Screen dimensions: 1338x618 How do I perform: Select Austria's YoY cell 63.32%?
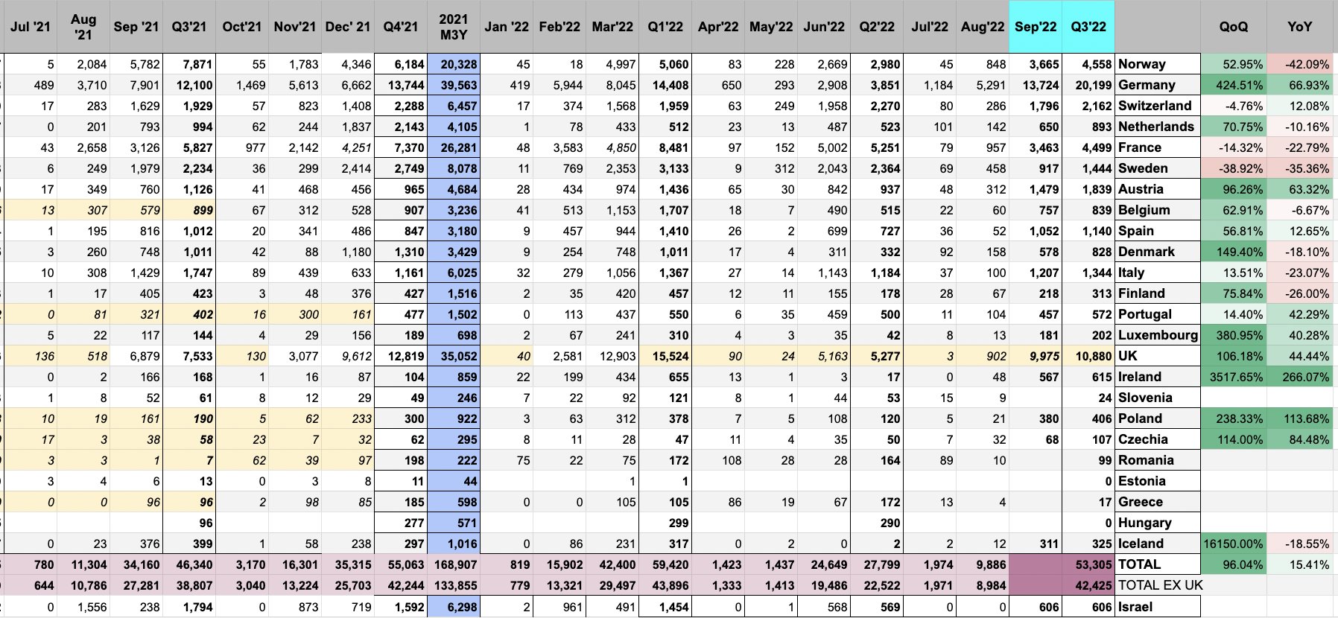click(x=1299, y=189)
